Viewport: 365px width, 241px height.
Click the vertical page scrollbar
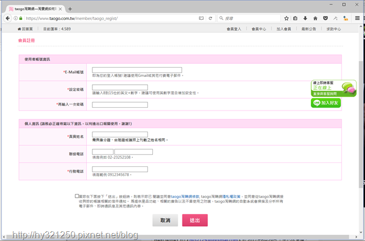coord(361,124)
